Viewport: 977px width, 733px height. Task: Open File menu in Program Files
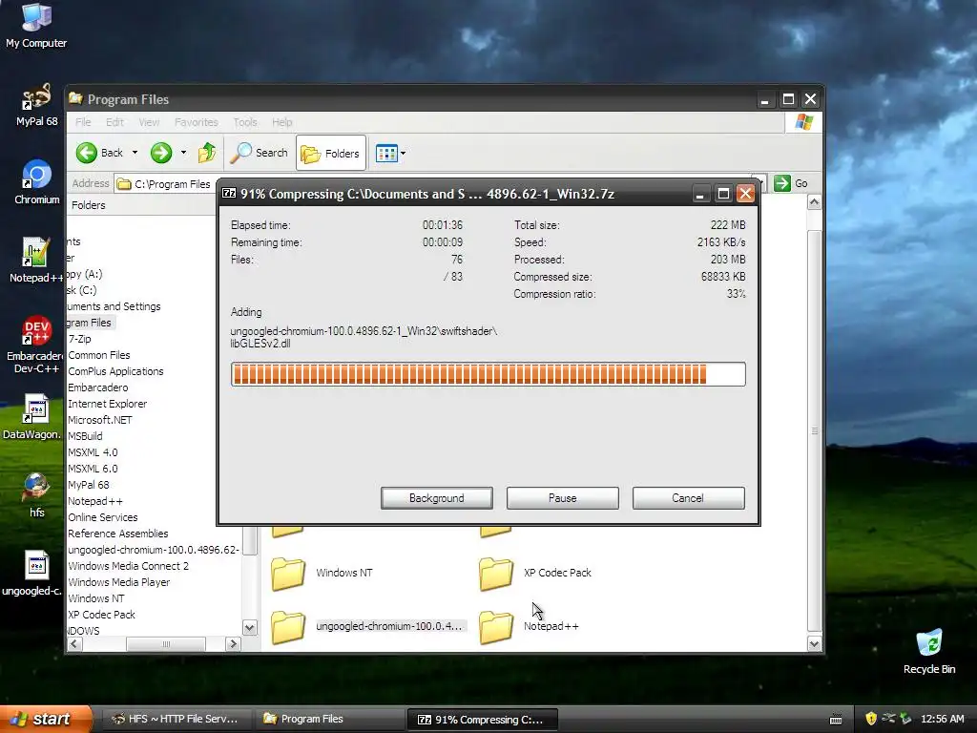(83, 122)
